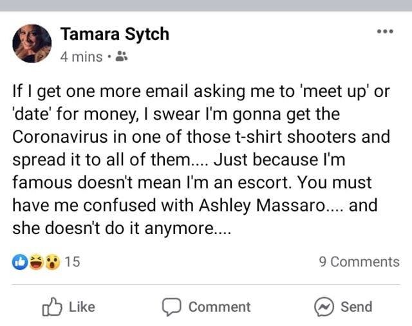Expand the 9 Comments list
This screenshot has width=412, height=326.
[x=359, y=262]
